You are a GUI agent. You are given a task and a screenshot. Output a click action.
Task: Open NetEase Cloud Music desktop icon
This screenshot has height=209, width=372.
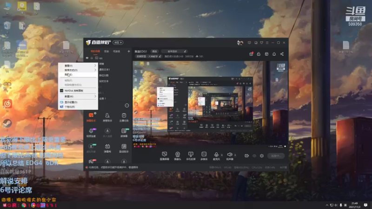coord(7,104)
